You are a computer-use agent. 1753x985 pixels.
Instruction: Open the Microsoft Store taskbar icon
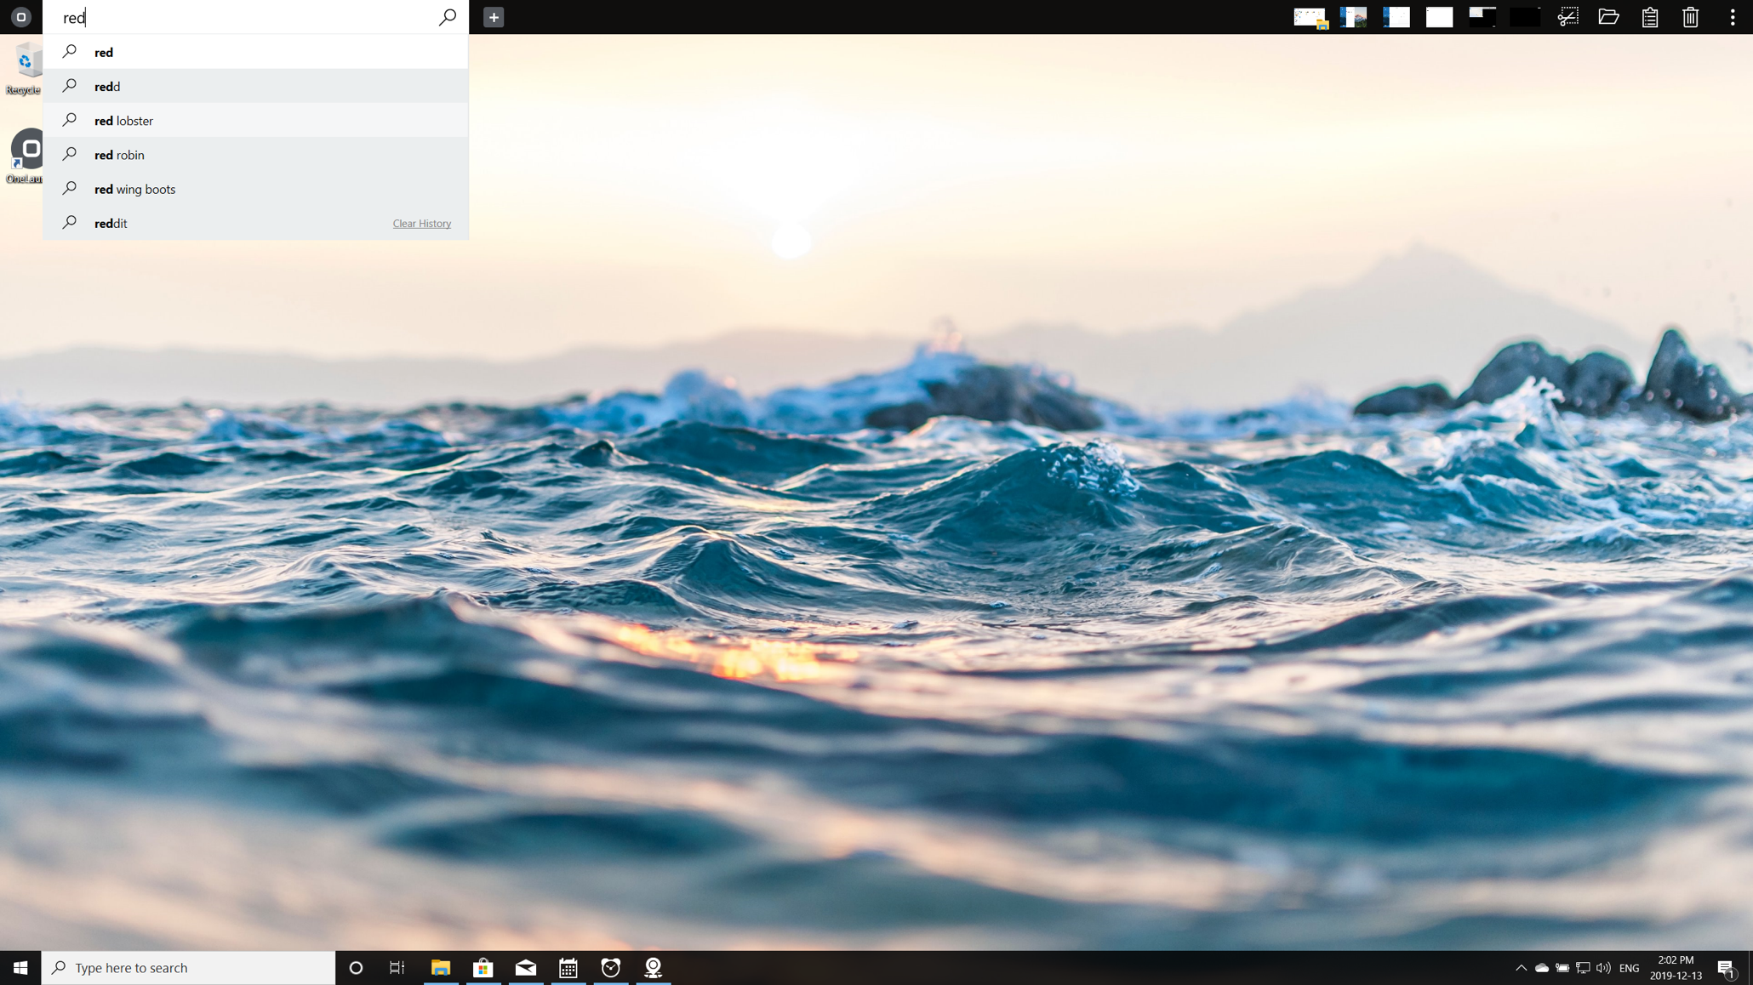click(483, 968)
